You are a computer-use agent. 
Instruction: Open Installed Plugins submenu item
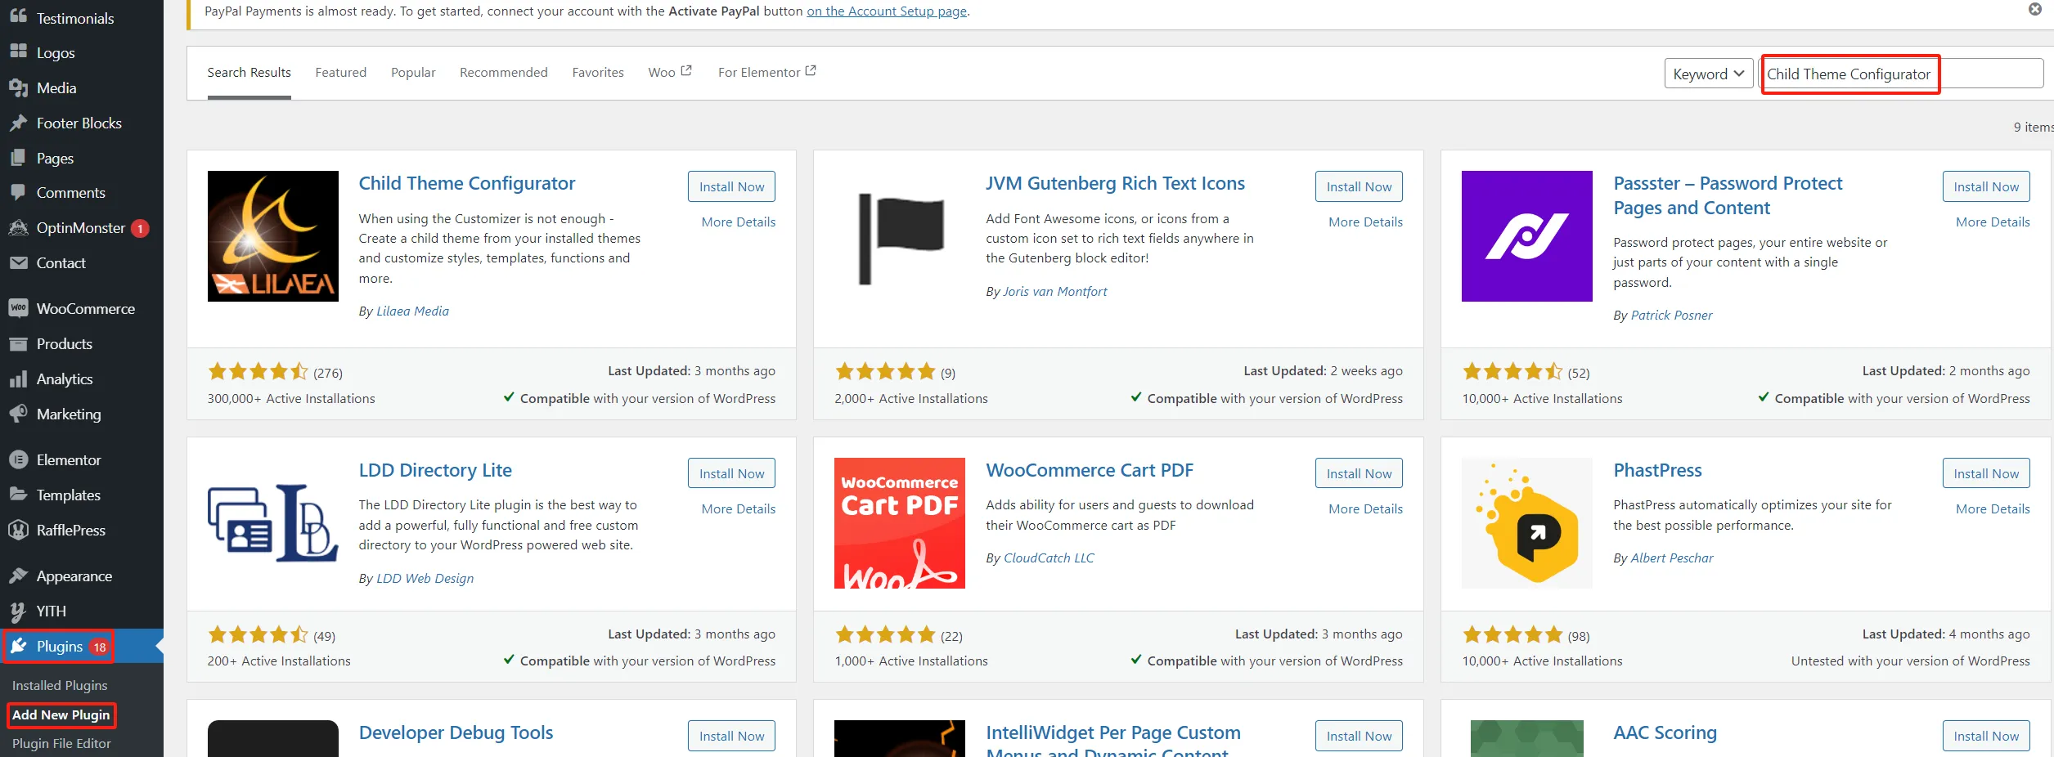coord(60,686)
